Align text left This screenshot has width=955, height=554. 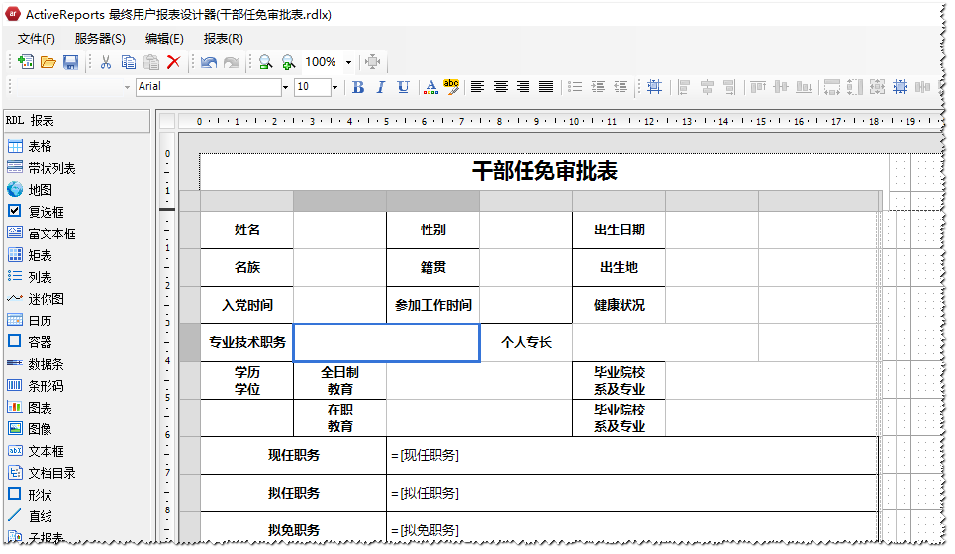(x=477, y=87)
